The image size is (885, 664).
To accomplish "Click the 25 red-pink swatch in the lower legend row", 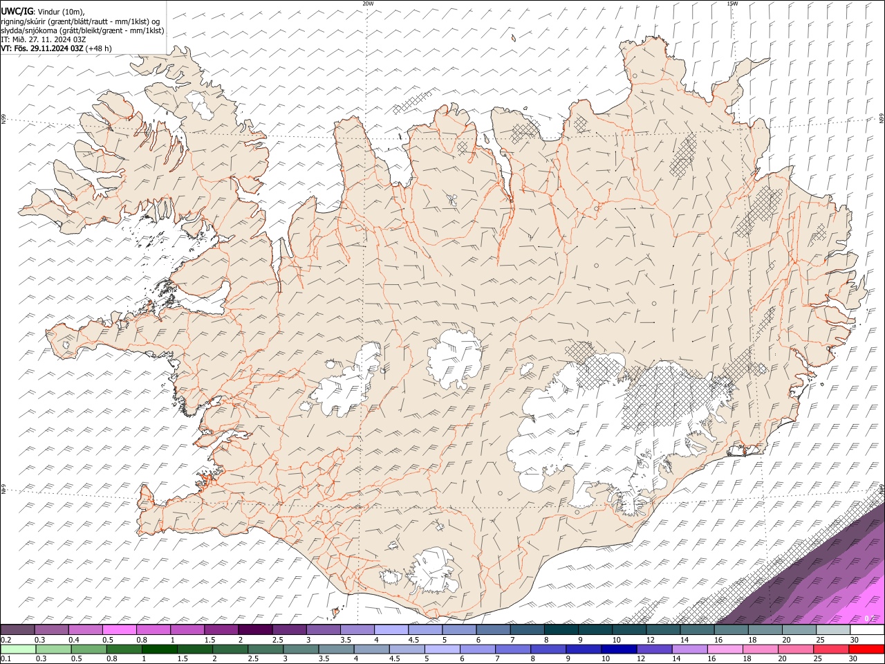I will click(x=832, y=649).
